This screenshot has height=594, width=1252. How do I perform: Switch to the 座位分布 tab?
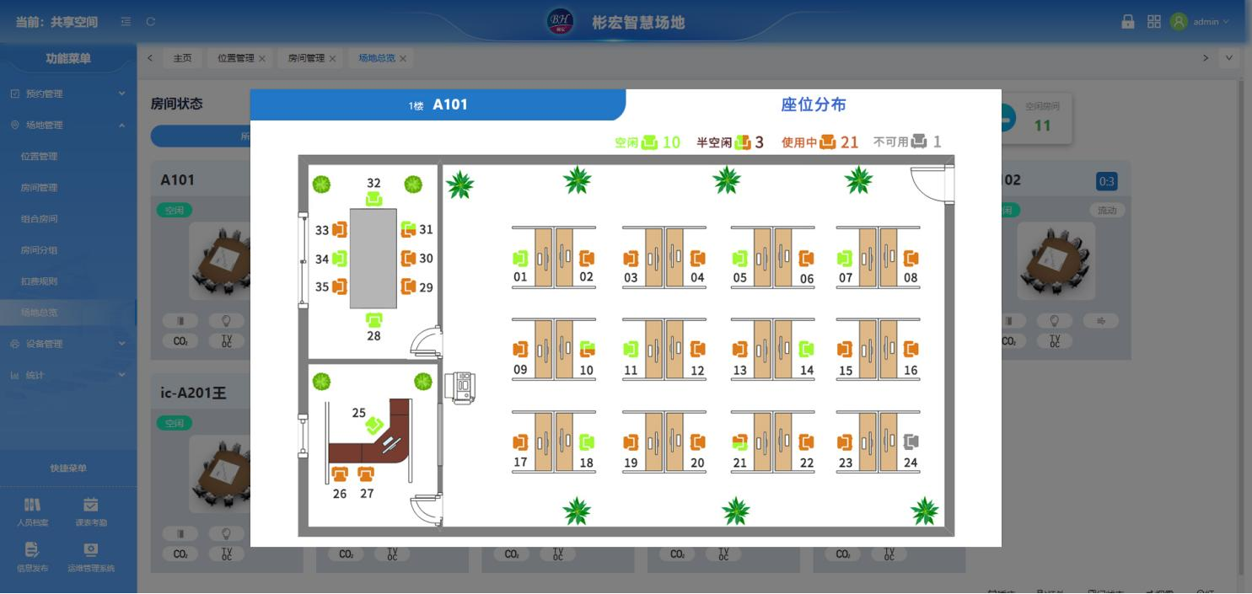[813, 104]
